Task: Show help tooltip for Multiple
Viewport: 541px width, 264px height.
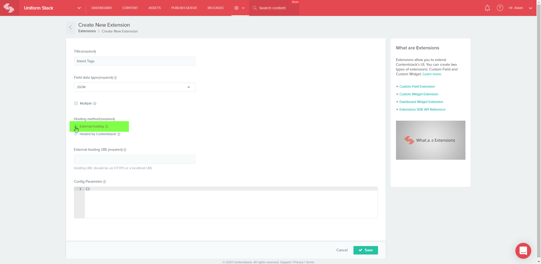Action: 95,103
